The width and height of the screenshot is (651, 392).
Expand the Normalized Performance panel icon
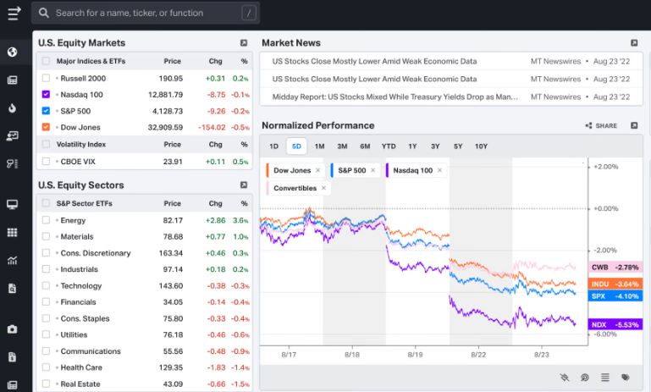tap(634, 125)
